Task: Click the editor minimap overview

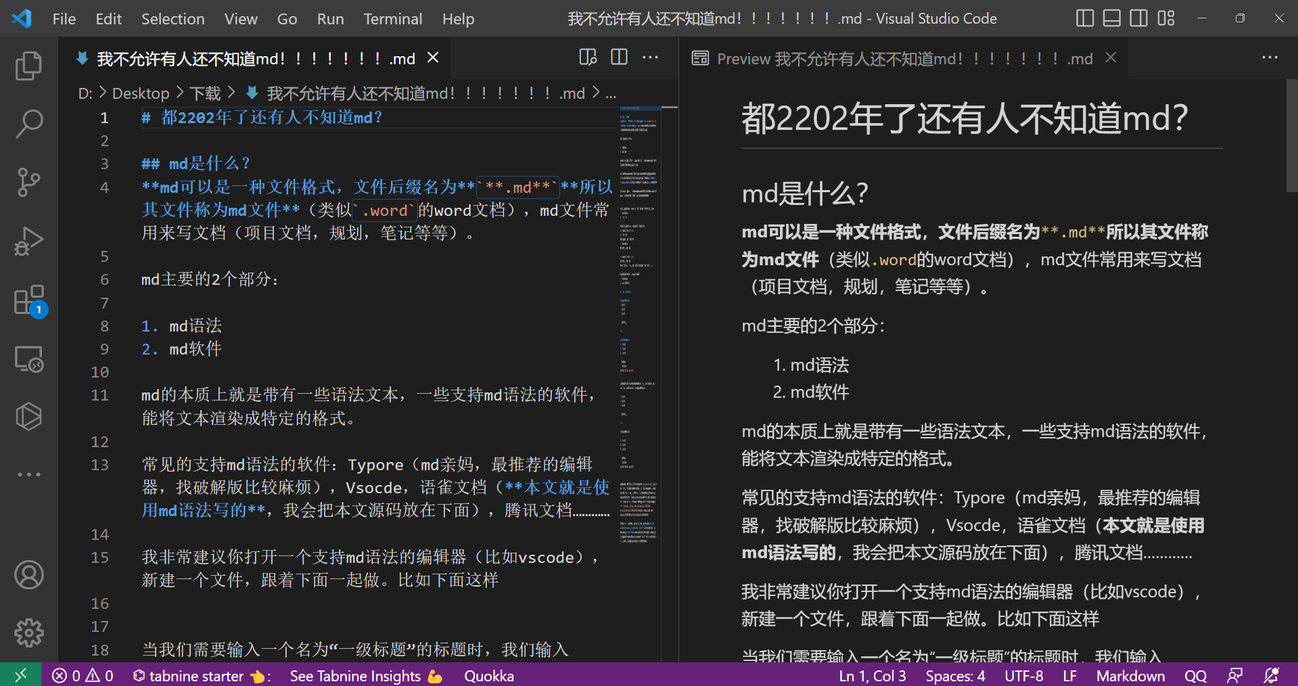Action: tap(639, 325)
